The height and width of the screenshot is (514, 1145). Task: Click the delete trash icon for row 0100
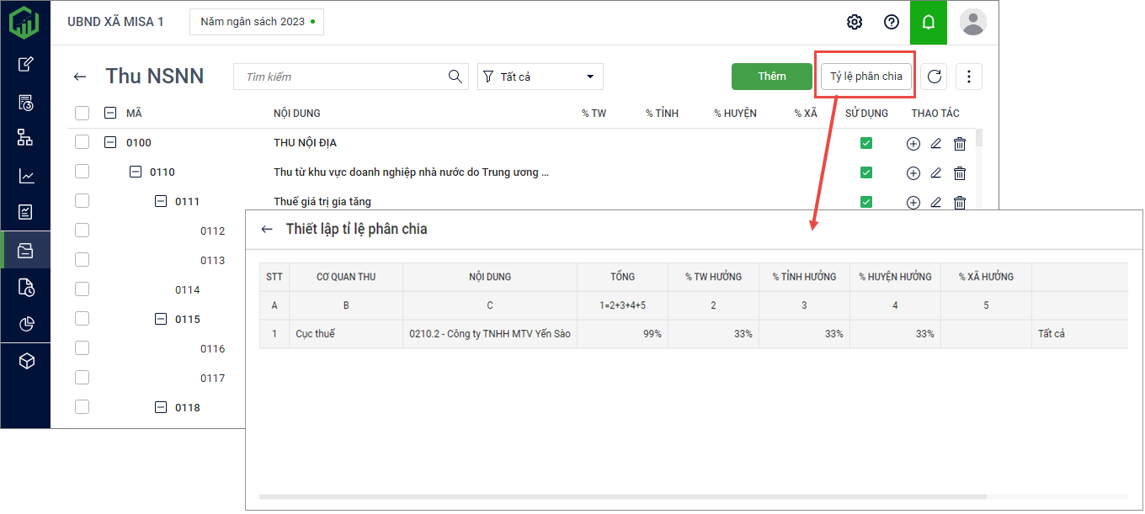960,144
